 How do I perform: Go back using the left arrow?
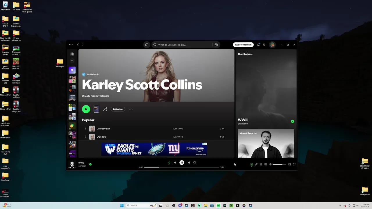point(78,45)
